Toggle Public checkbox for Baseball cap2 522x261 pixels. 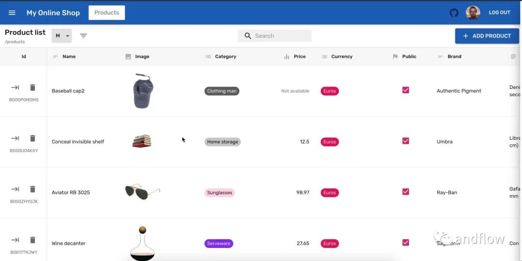tap(406, 90)
